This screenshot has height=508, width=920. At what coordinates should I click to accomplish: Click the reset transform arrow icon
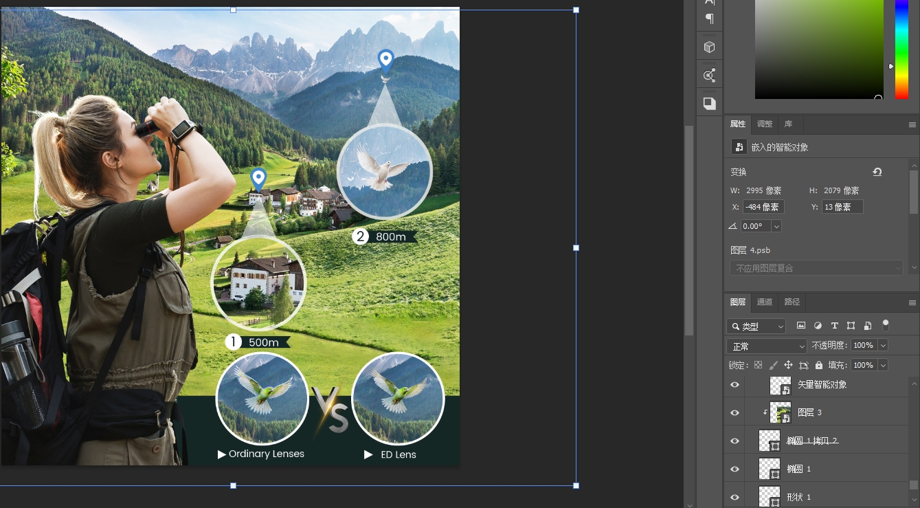[x=877, y=172]
